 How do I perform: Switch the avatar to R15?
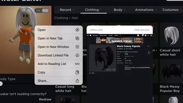(x=45, y=11)
